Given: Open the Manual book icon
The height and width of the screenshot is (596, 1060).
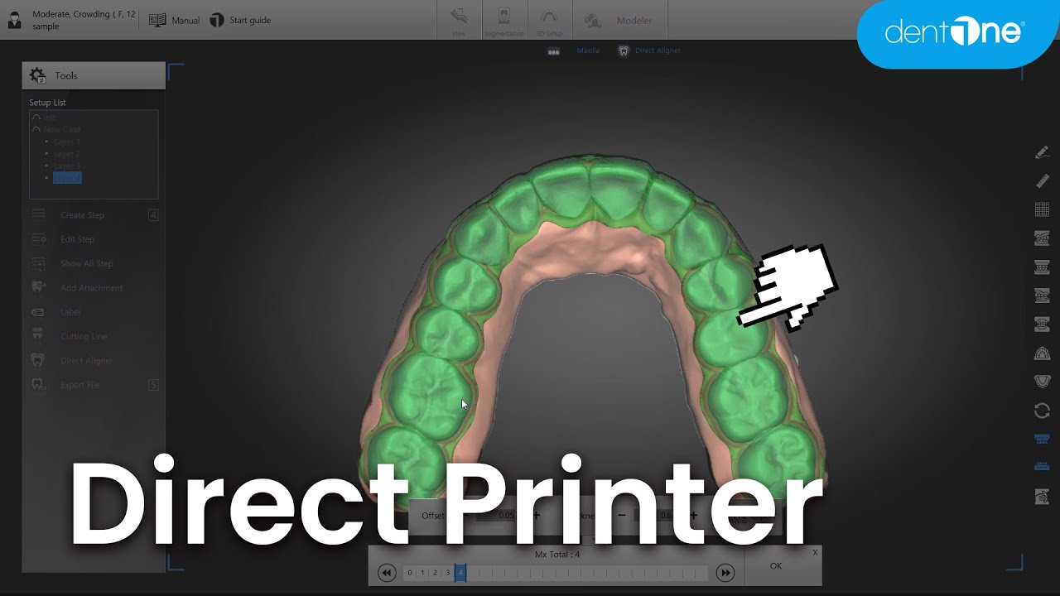Looking at the screenshot, I should [x=157, y=20].
